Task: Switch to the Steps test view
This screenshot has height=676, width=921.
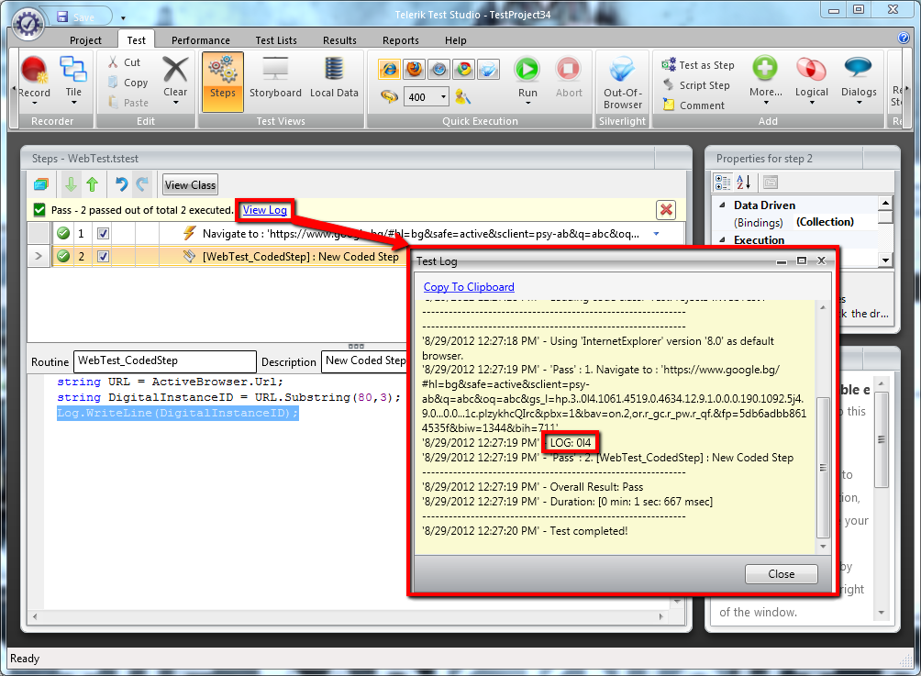Action: click(x=223, y=81)
